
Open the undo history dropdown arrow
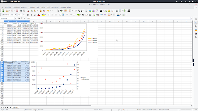coord(50,11)
